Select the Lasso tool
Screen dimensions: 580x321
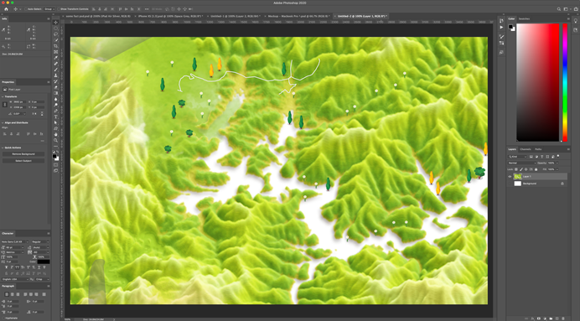coord(56,34)
